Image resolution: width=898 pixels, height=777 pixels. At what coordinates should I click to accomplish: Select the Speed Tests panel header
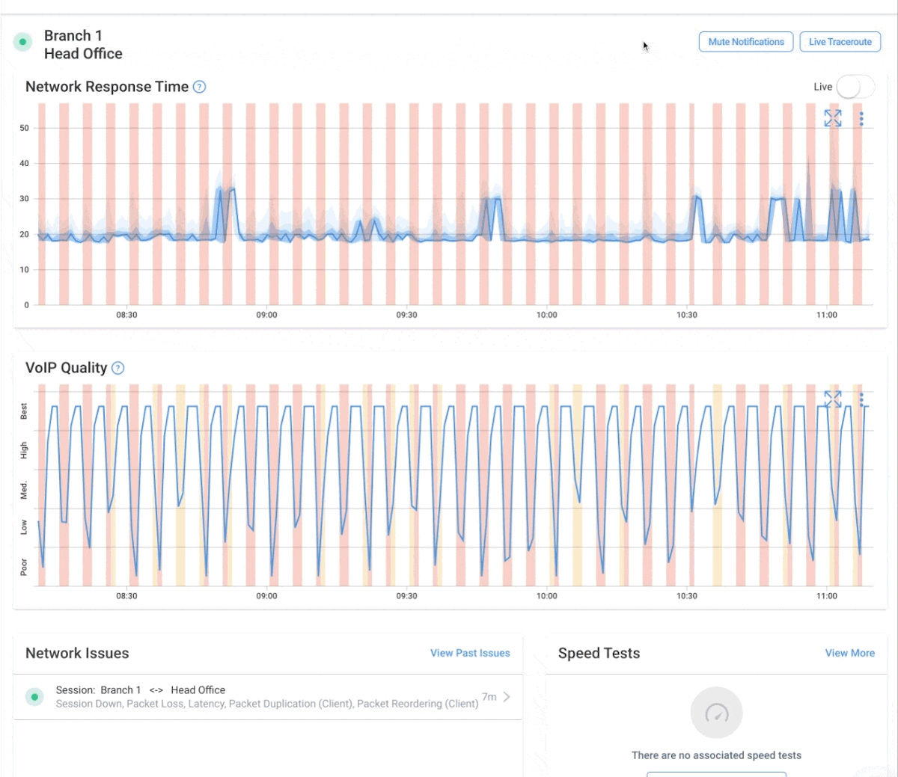(x=599, y=653)
